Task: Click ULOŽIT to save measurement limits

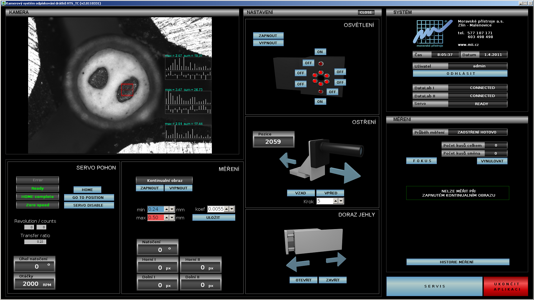Action: click(214, 218)
